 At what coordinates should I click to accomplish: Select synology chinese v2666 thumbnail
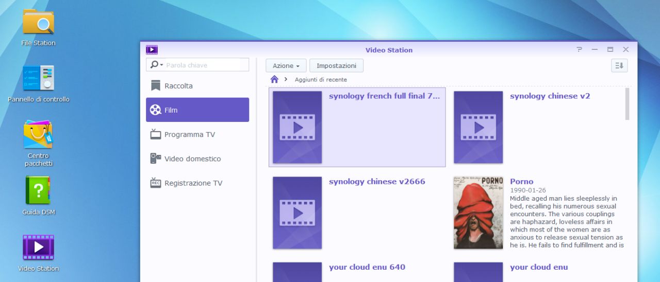click(x=297, y=213)
